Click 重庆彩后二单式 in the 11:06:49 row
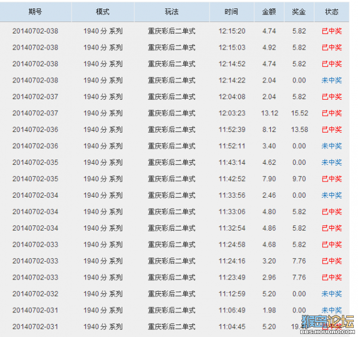The image size is (358, 337). (172, 310)
